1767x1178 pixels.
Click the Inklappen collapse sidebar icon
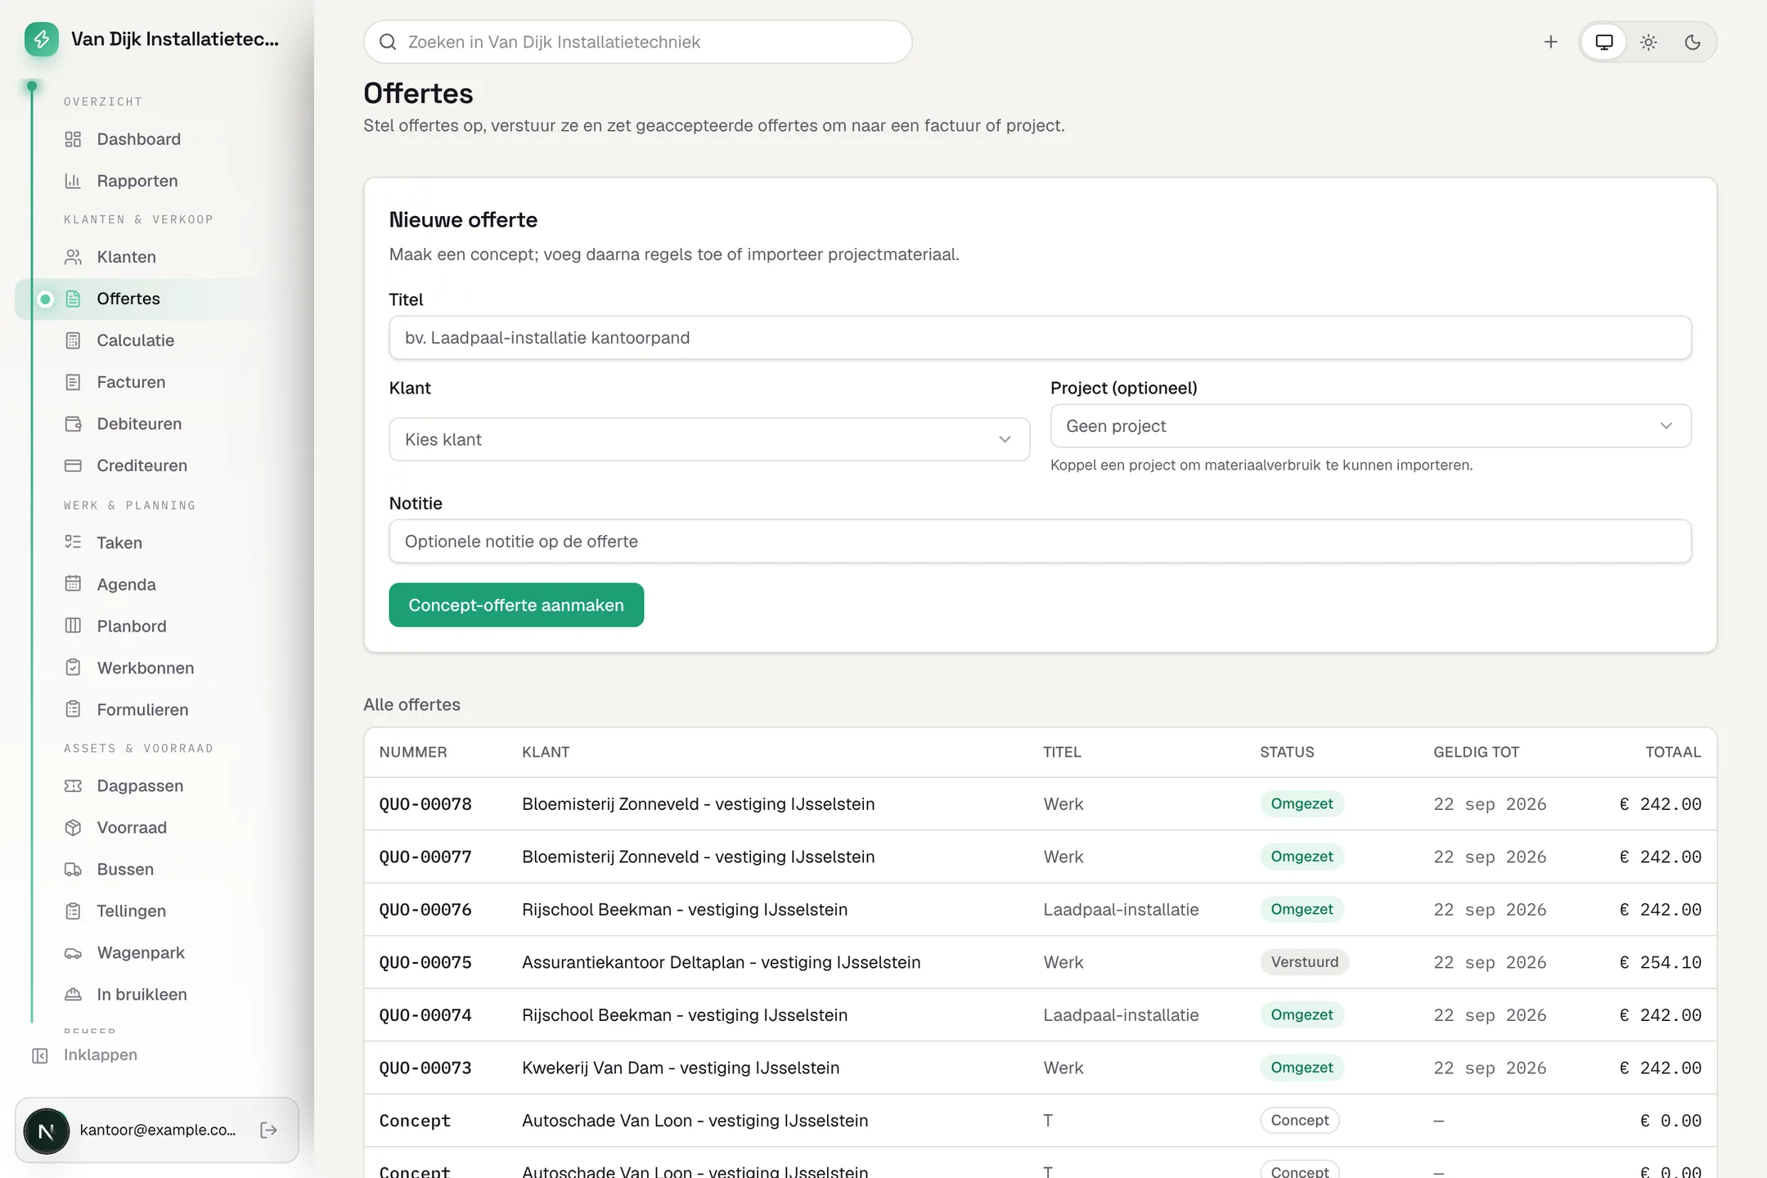click(40, 1055)
